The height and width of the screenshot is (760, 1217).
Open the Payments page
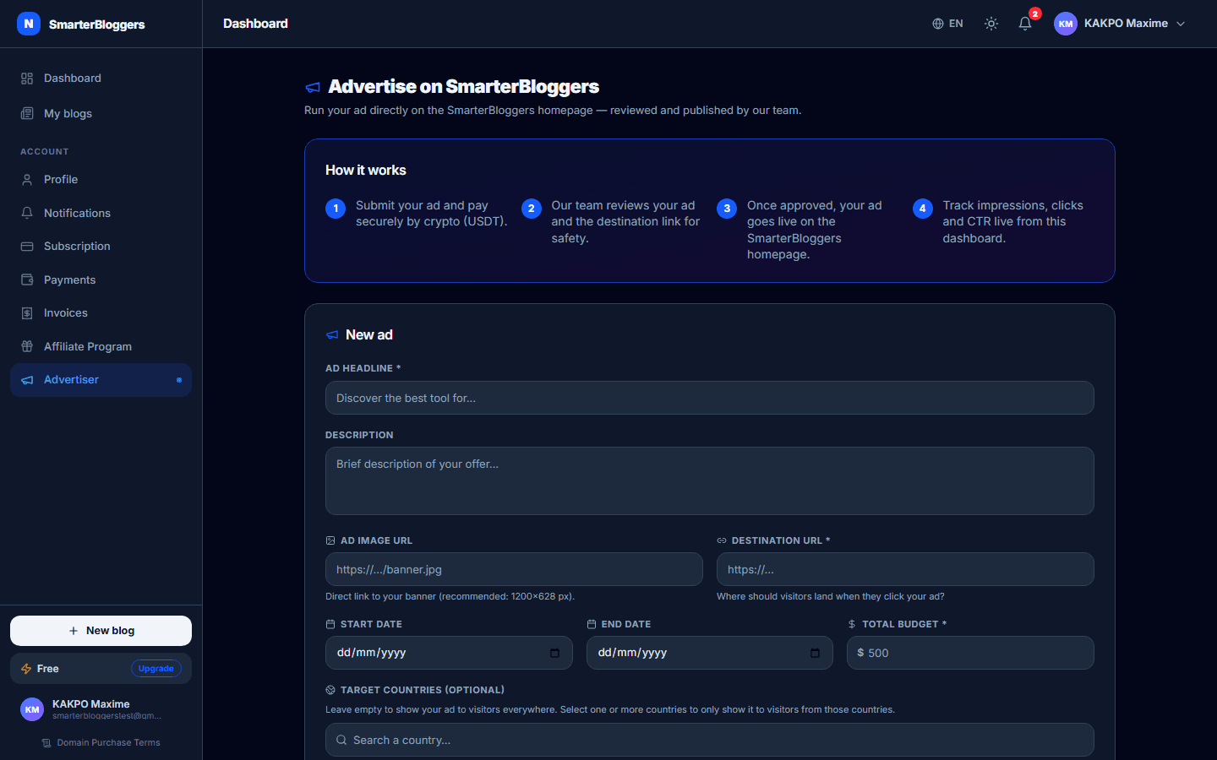[x=101, y=280]
